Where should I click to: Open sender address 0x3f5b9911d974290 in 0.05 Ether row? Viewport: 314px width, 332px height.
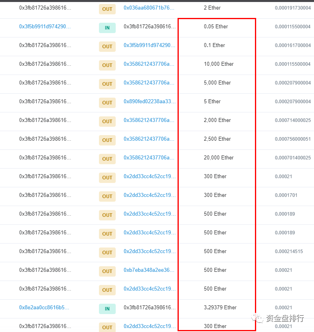click(x=45, y=27)
